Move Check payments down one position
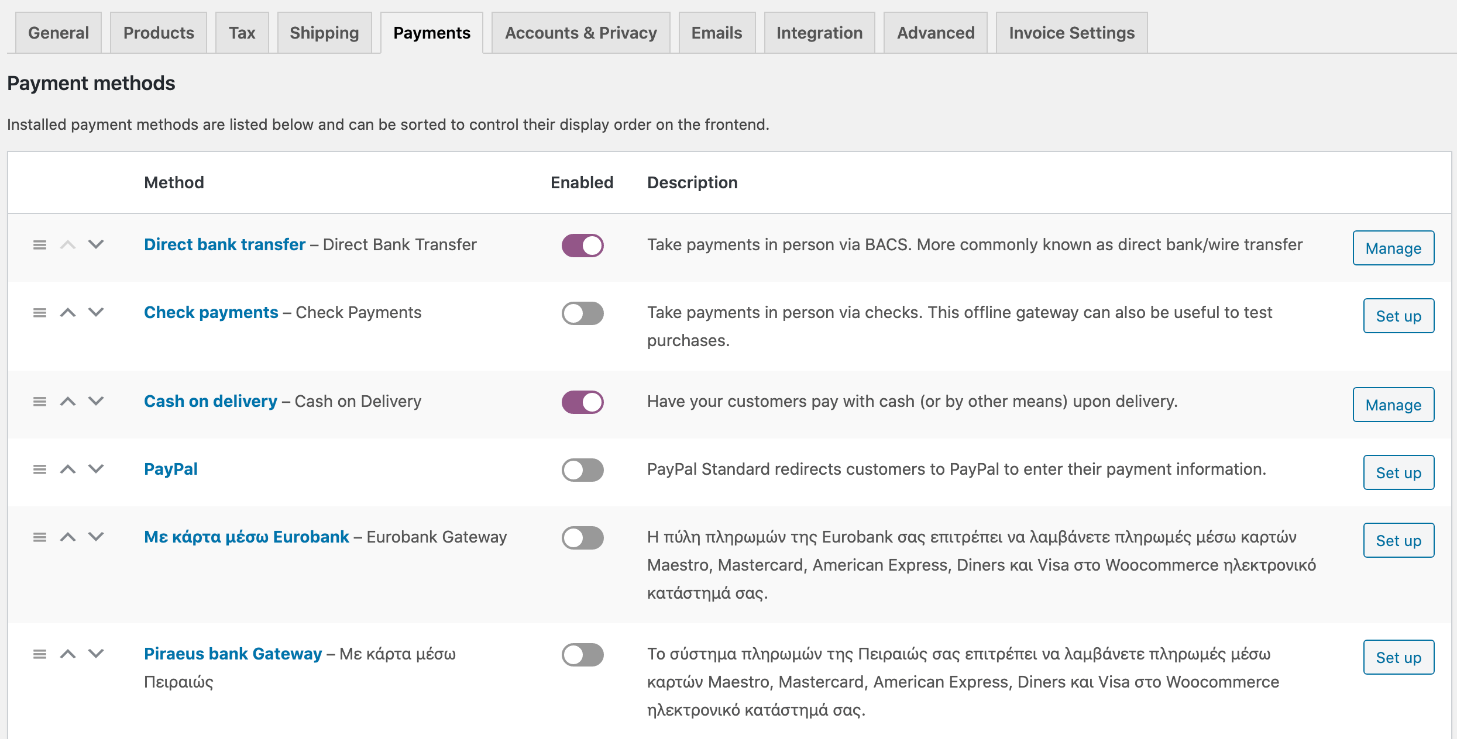This screenshot has width=1457, height=739. click(96, 312)
